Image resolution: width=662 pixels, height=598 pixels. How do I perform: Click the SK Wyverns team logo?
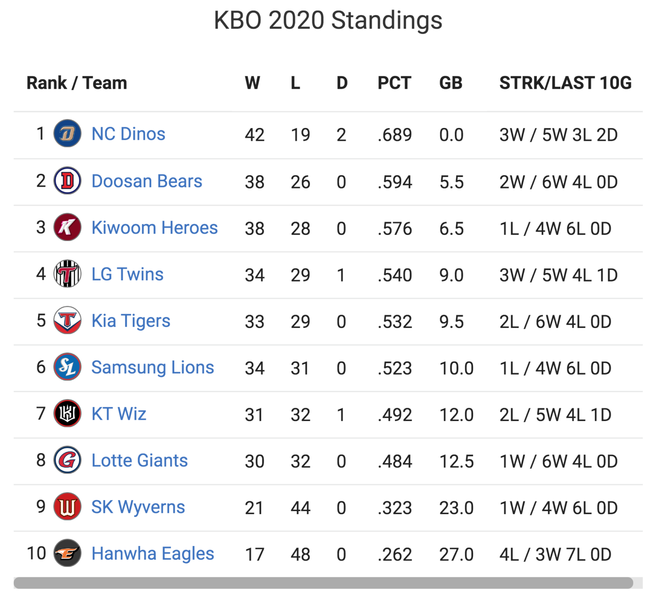pyautogui.click(x=68, y=507)
